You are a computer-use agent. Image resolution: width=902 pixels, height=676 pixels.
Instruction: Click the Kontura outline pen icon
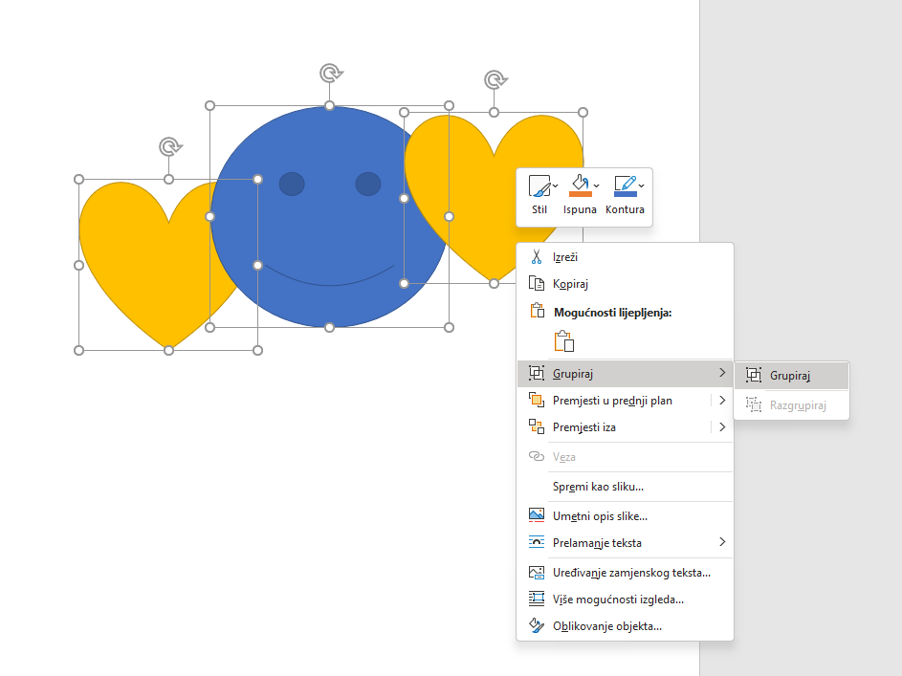pos(625,185)
